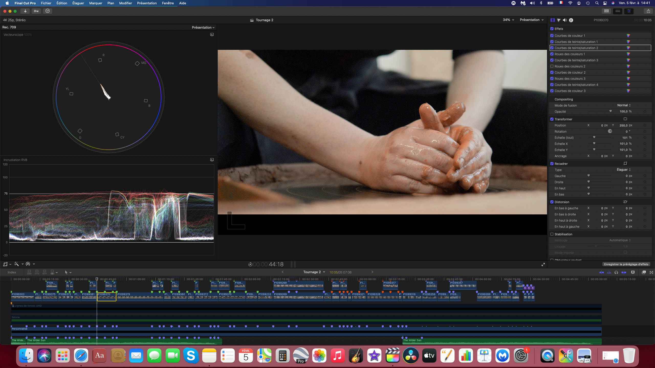This screenshot has height=368, width=655.
Task: Open the select tool dropdown arrow
Action: [71, 272]
